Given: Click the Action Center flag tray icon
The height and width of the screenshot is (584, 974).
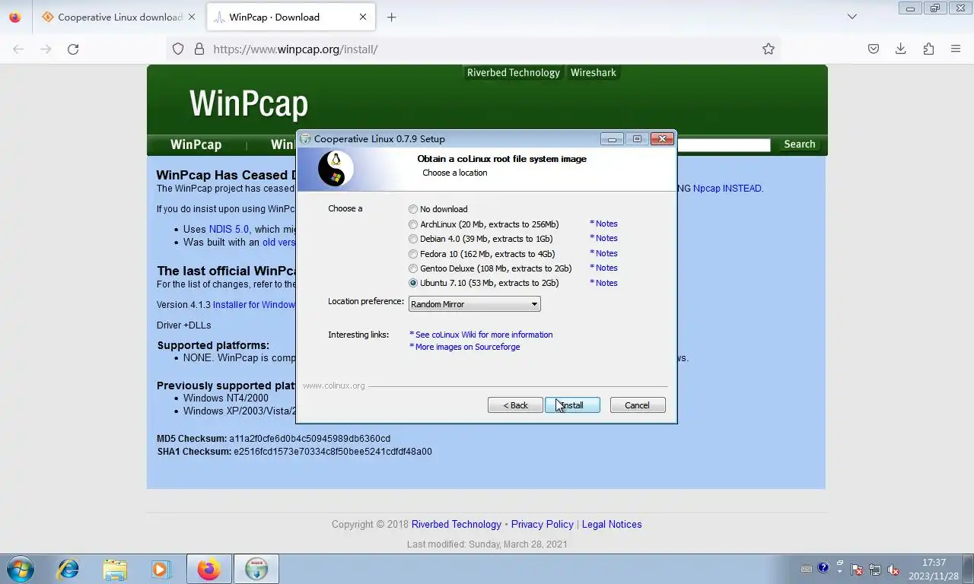Looking at the screenshot, I should coord(857,570).
